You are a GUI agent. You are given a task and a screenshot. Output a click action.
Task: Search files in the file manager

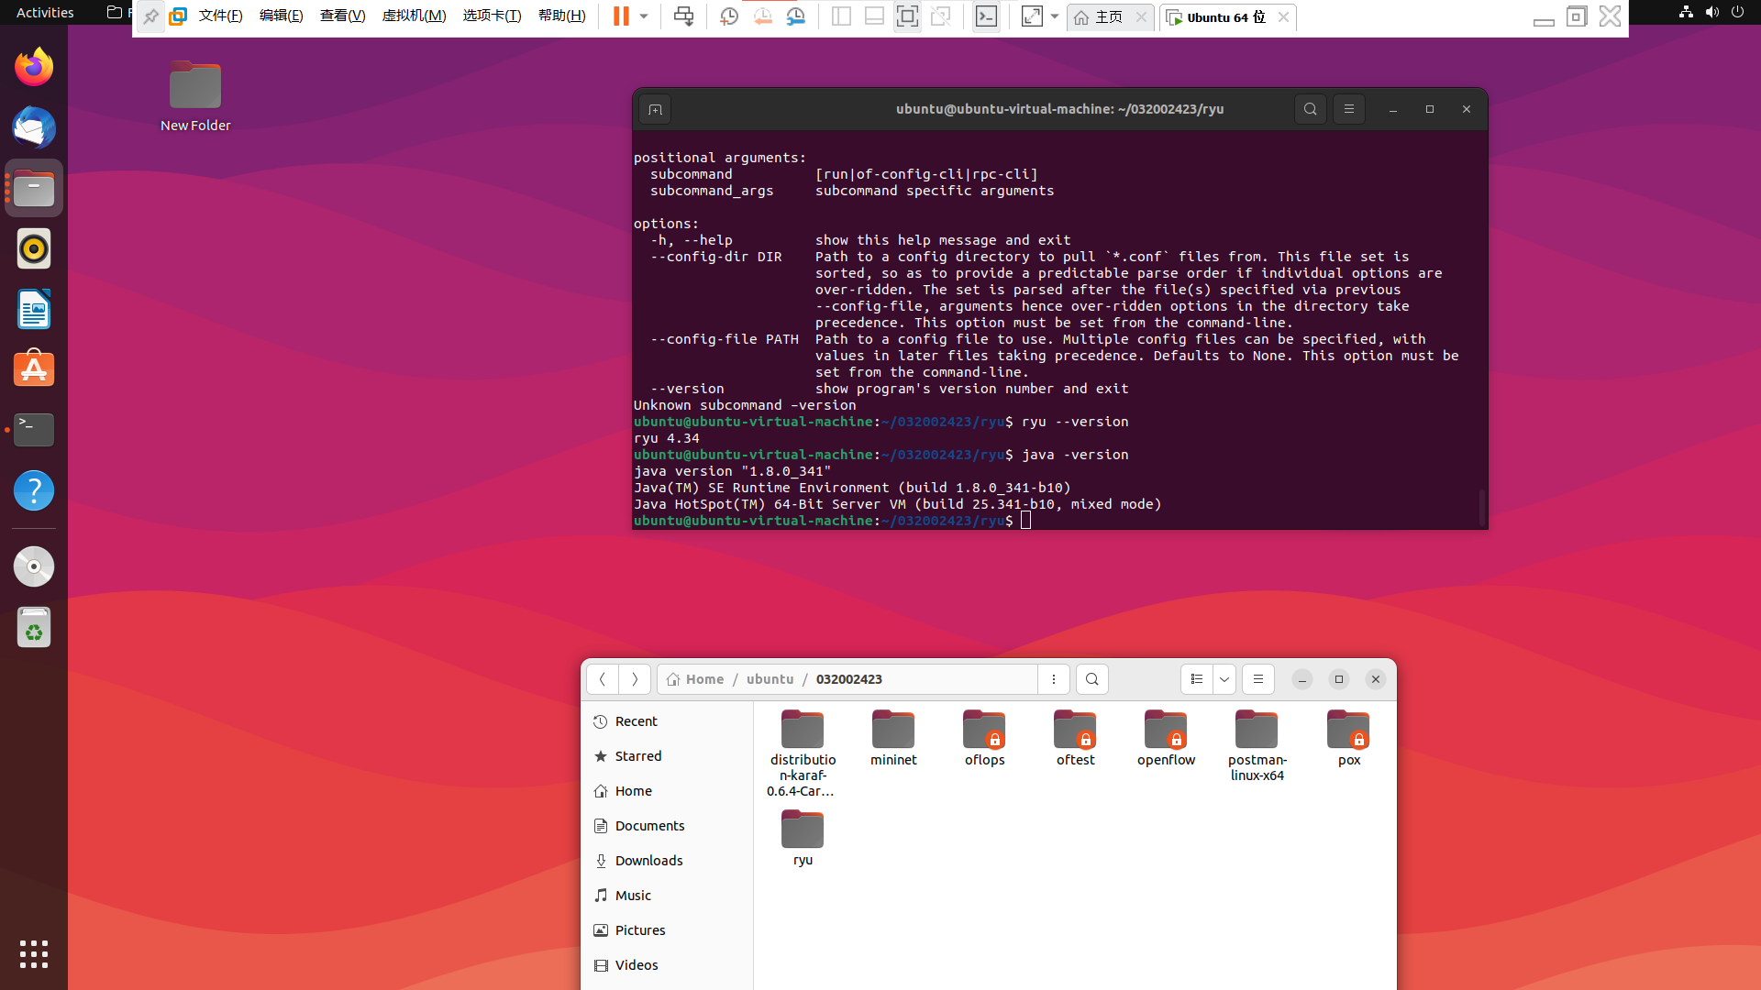tap(1091, 679)
